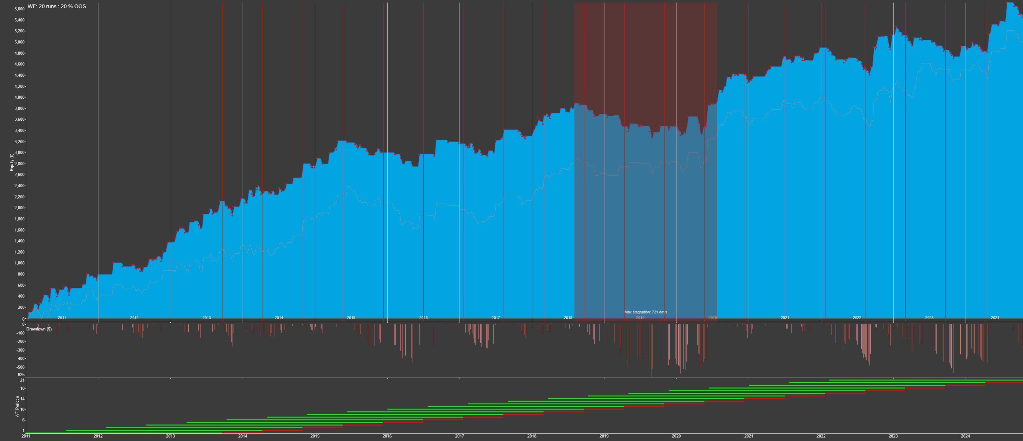Click the red shaded max stagnation region
Viewport: 1023px width, 441px height.
click(x=645, y=59)
